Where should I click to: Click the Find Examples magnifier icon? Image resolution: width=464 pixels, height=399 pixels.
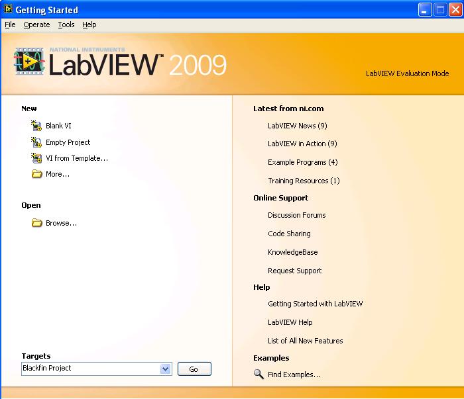[x=259, y=375]
